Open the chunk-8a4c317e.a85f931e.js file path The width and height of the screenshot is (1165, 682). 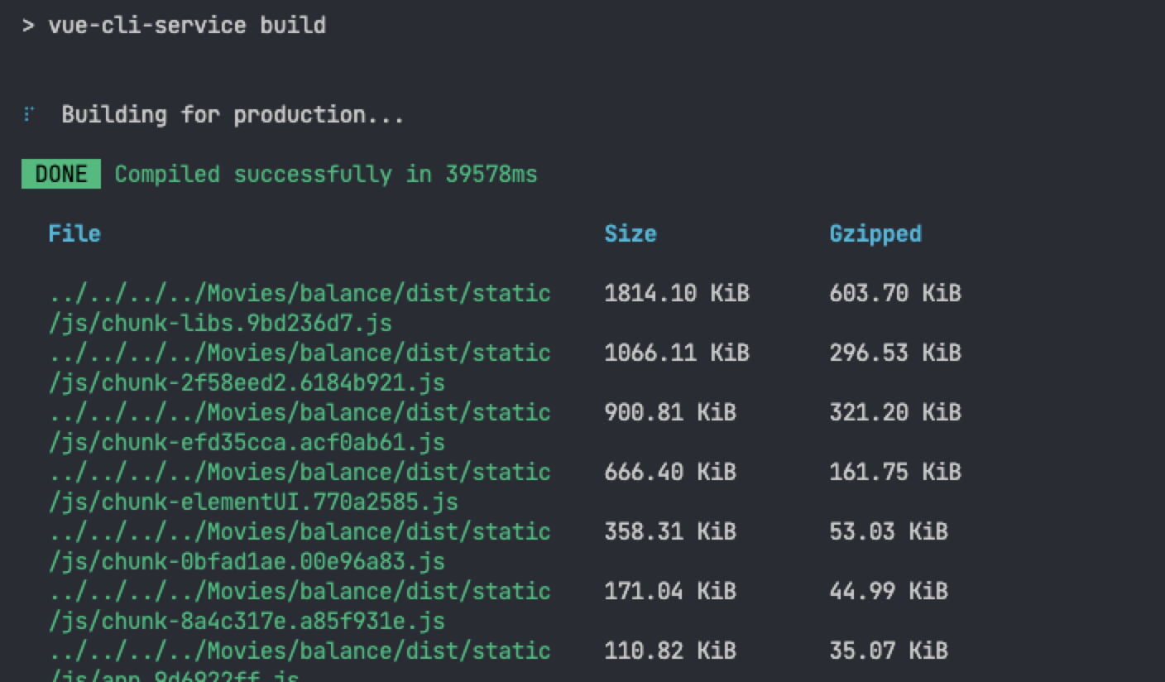[x=246, y=621]
